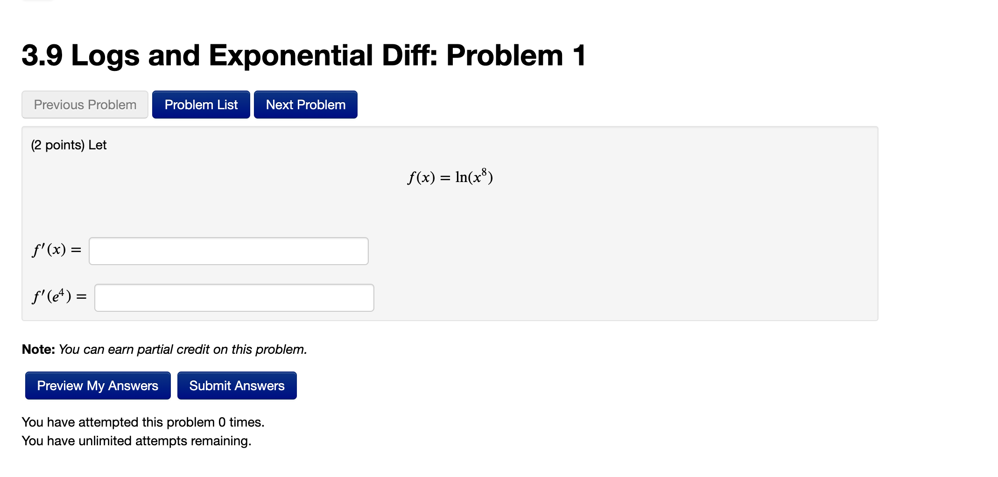The height and width of the screenshot is (477, 998).
Task: Click the '(2 points) Let' text
Action: [x=68, y=145]
